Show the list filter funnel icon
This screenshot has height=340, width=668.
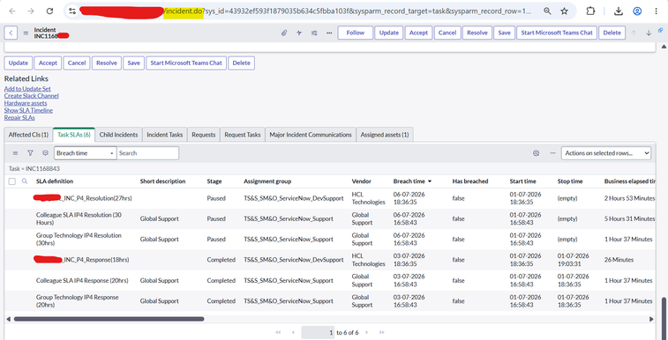[x=30, y=153]
